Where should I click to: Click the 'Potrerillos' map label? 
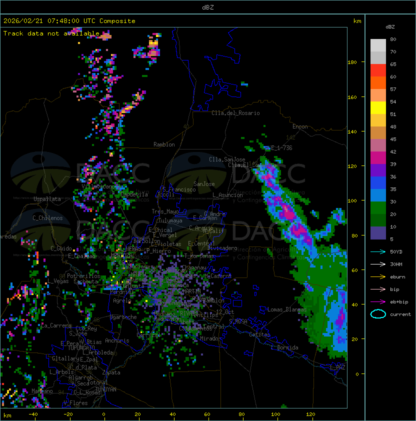pos(83,276)
